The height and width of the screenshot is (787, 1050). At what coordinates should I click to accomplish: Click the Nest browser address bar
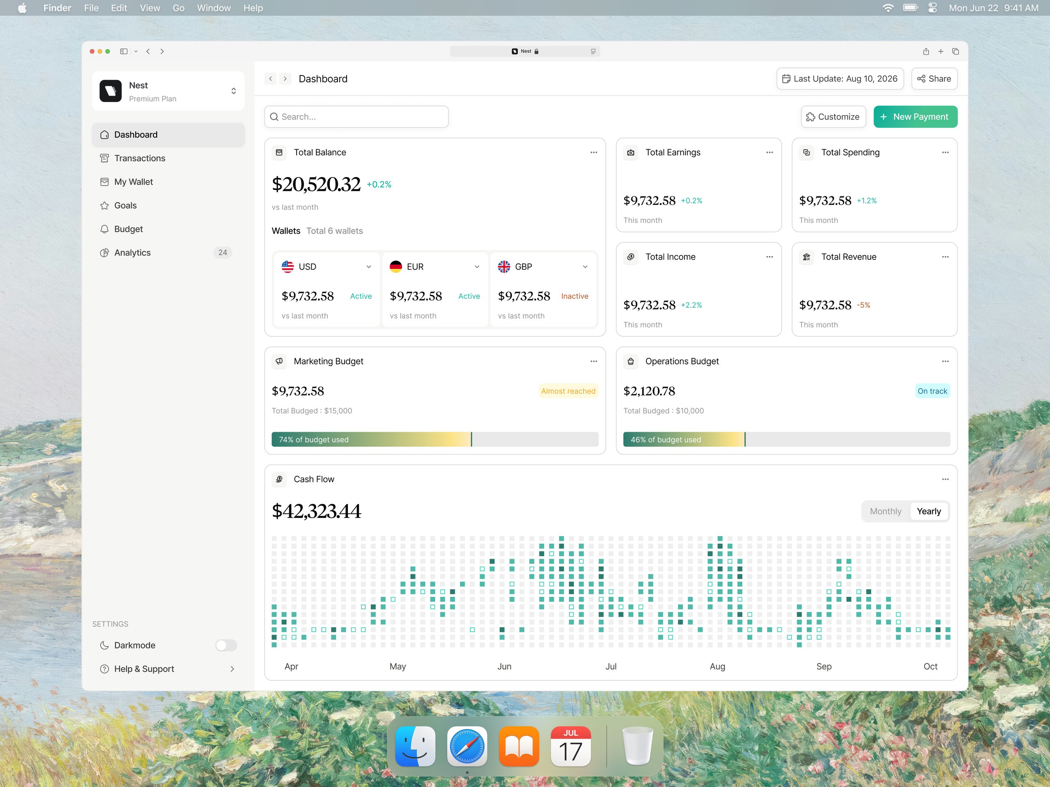525,51
